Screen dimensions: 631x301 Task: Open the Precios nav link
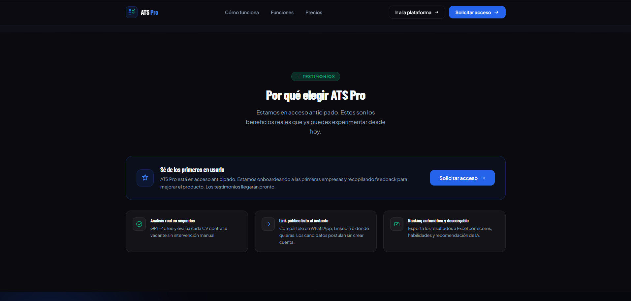point(314,13)
